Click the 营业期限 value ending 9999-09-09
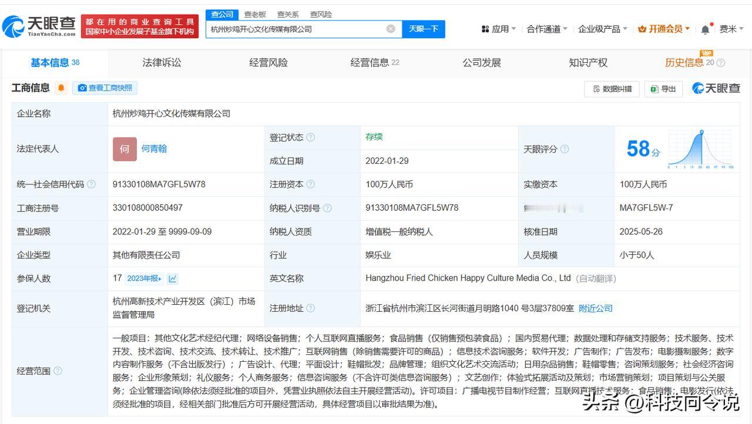 pos(162,231)
